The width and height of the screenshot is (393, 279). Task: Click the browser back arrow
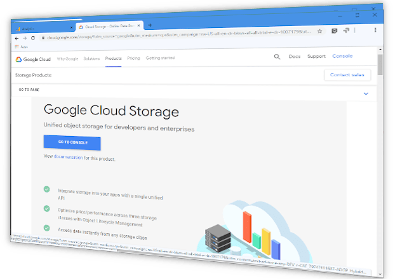click(x=17, y=38)
